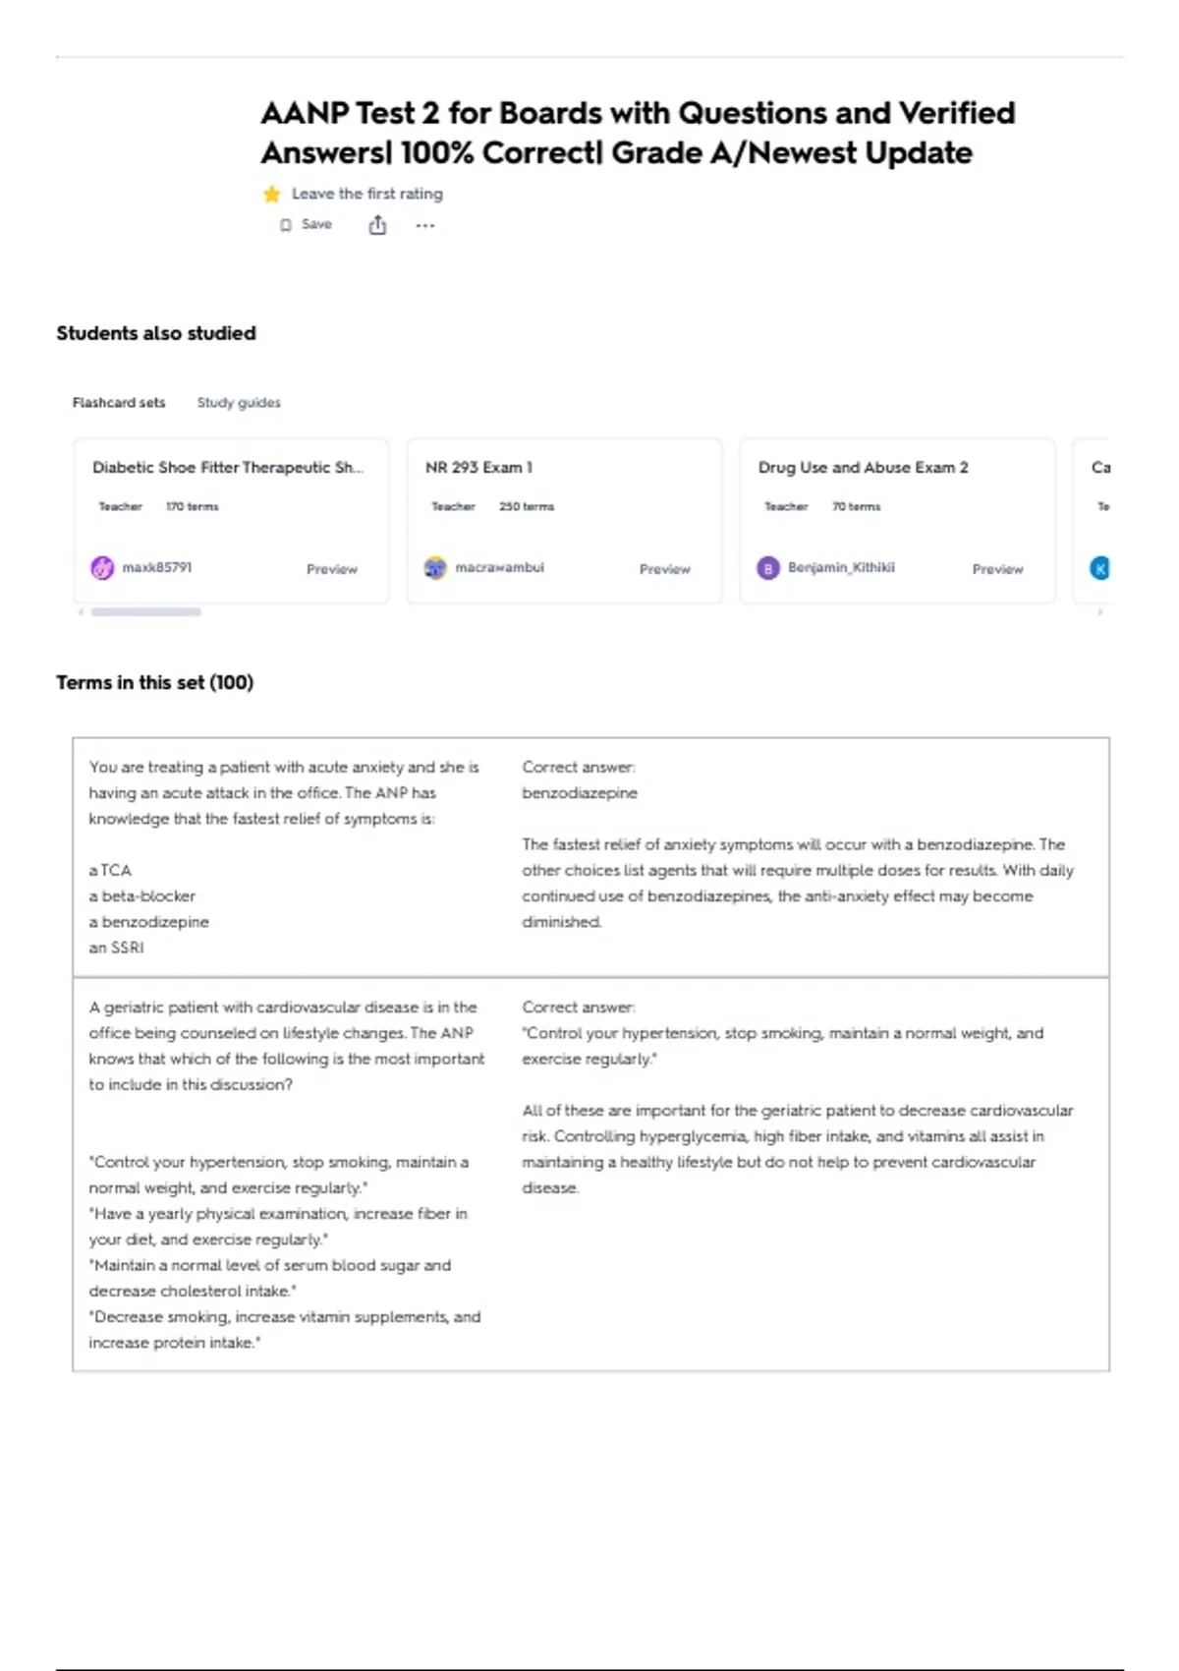Open the NR 293 Exam 1 card title
Image resolution: width=1179 pixels, height=1671 pixels.
pyautogui.click(x=478, y=468)
